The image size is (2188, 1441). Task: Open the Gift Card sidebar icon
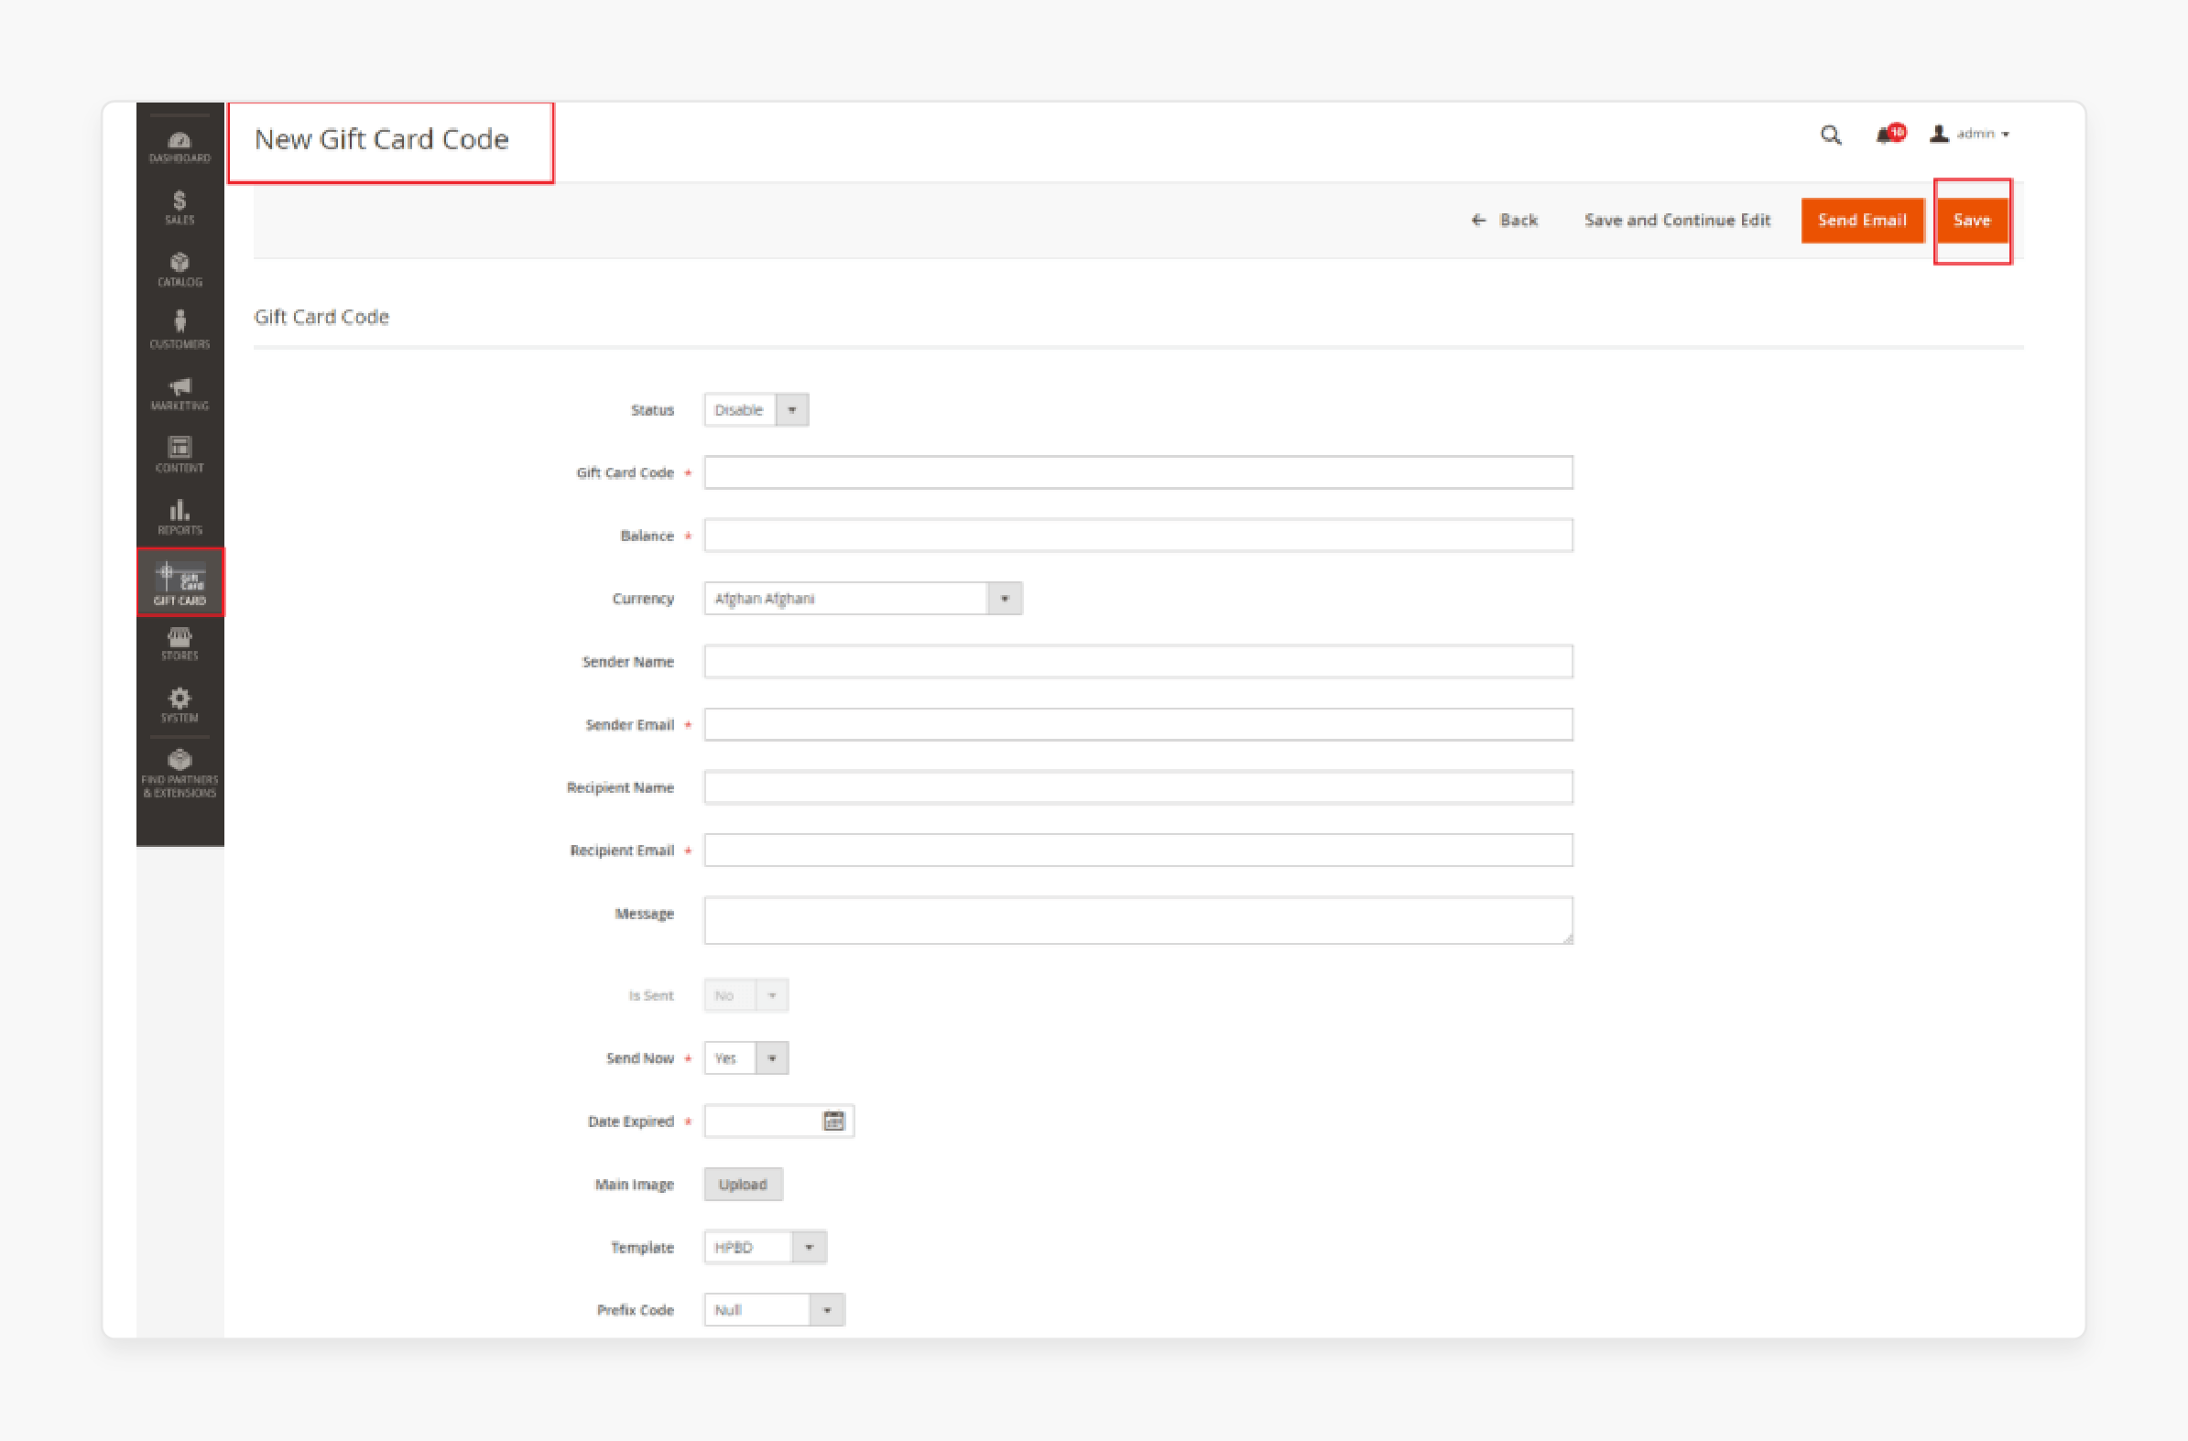[180, 582]
